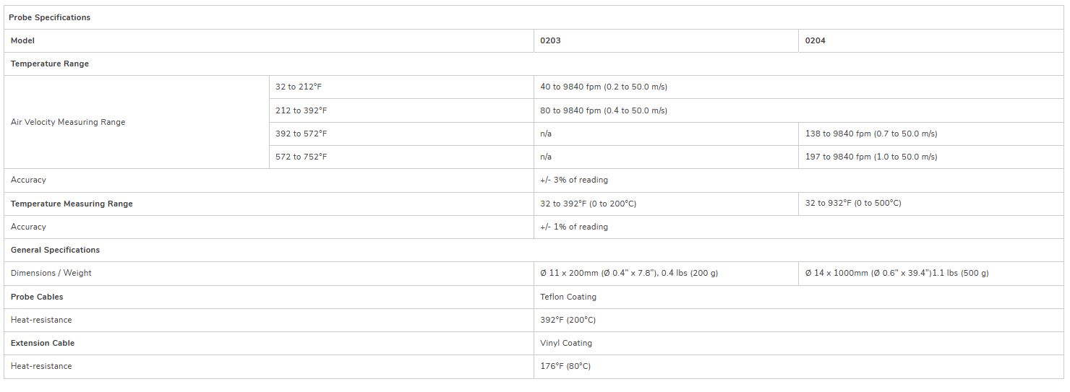Select the 0204 model column header
The height and width of the screenshot is (392, 1070).
tap(815, 40)
